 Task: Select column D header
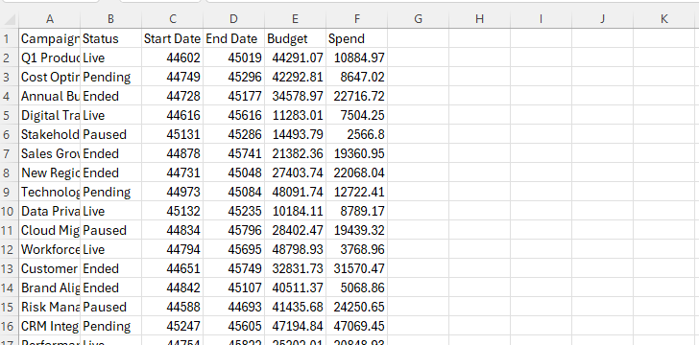233,19
